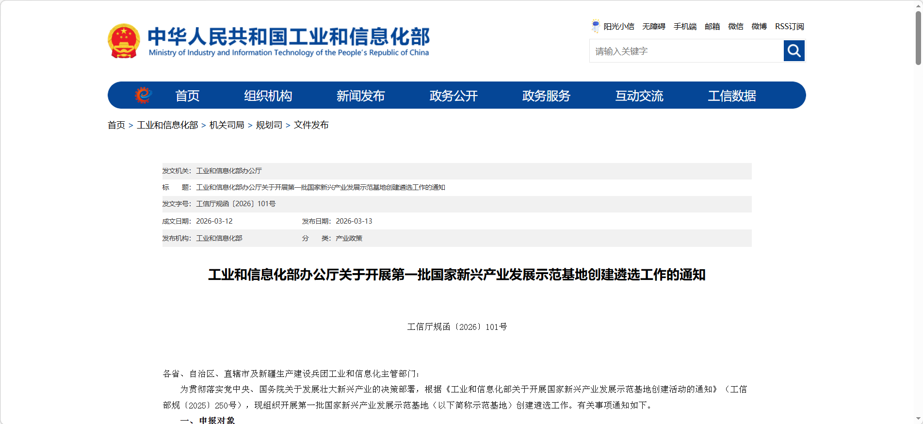This screenshot has height=424, width=923.
Task: Click the 无障碍 accessibility link
Action: point(653,26)
